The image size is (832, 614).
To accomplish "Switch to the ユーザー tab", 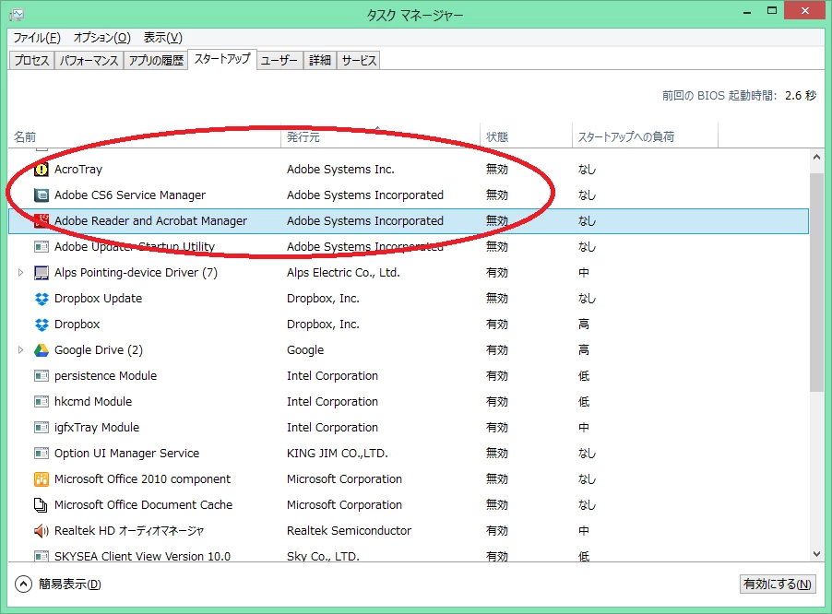I will pos(279,61).
